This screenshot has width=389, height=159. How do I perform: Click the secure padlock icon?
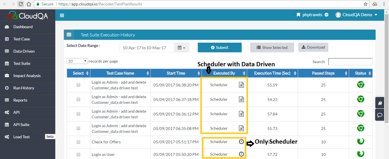[38, 4]
